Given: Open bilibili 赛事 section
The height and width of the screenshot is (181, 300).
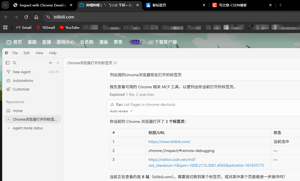Looking at the screenshot, I should tap(118, 42).
